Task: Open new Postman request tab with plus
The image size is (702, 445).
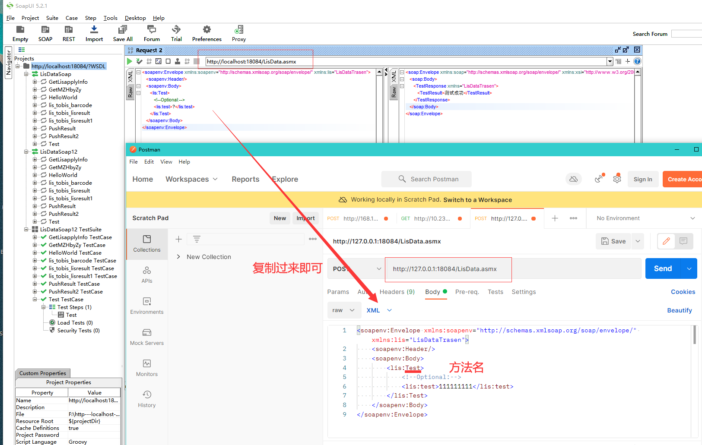Action: point(555,218)
